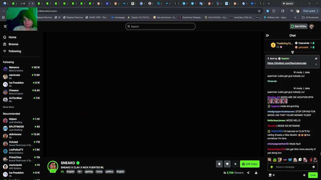The width and height of the screenshot is (321, 180).
Task: Open the emoji picker in the message box
Action: point(313,167)
